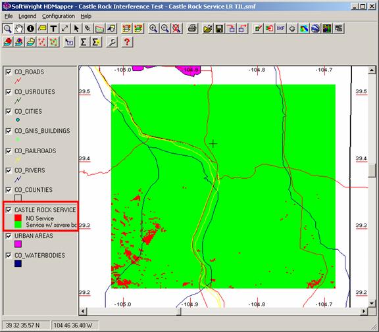Toggle the CO_CITIES layer checkbox
Viewport: 379px width, 332px height.
coord(9,111)
